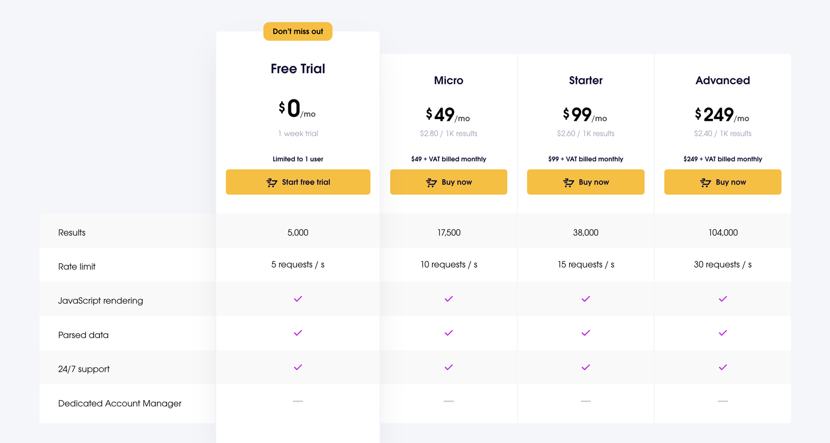Click Parsed data checkmark under Micro plan
The height and width of the screenshot is (443, 830).
coord(449,333)
